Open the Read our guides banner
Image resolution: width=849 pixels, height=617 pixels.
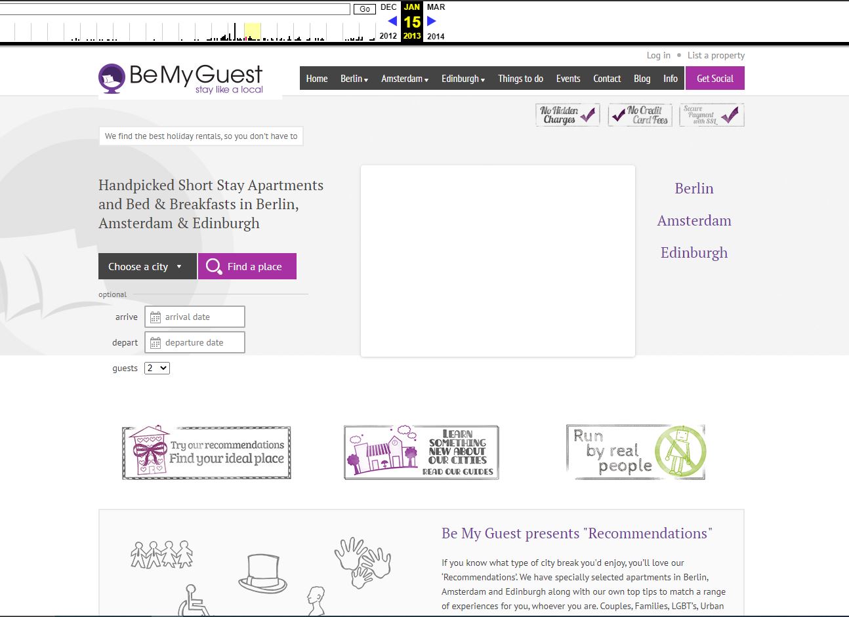coord(421,452)
